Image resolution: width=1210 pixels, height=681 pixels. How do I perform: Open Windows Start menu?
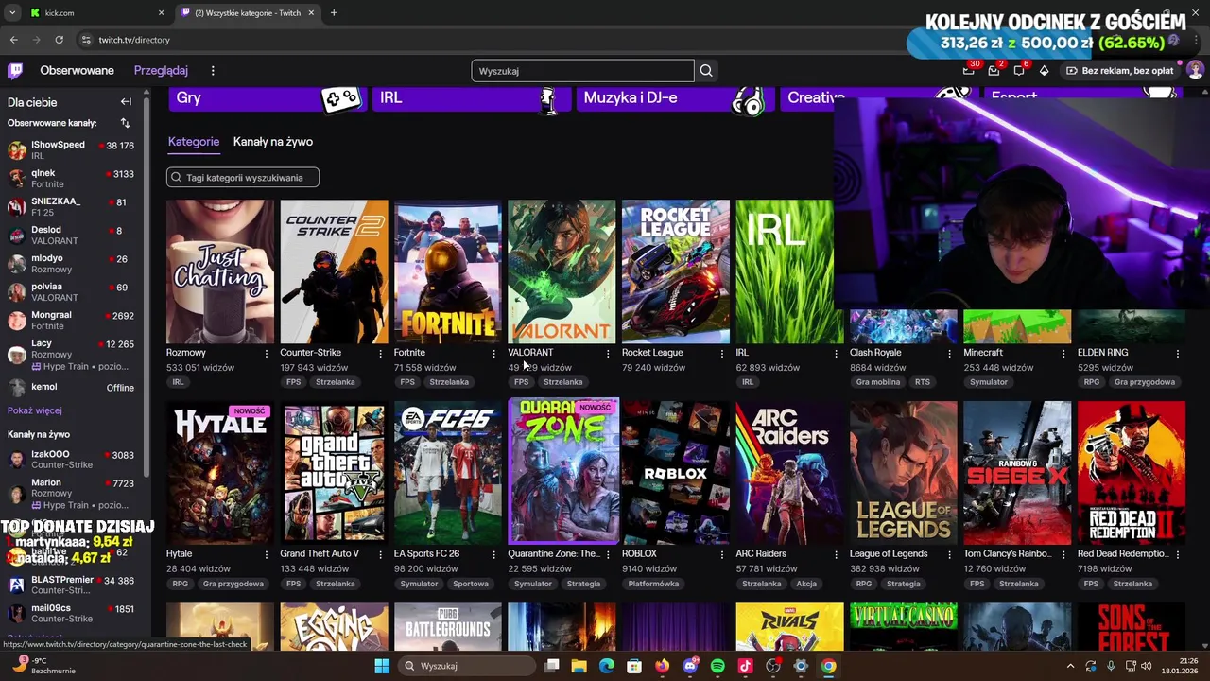click(382, 666)
